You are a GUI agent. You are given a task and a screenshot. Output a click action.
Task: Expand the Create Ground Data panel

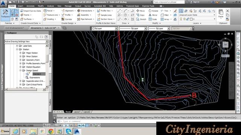tap(31, 23)
